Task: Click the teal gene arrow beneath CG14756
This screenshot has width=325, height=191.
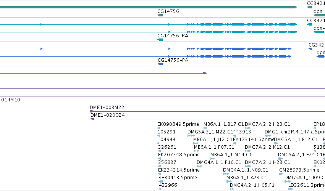Action: [x=160, y=15]
